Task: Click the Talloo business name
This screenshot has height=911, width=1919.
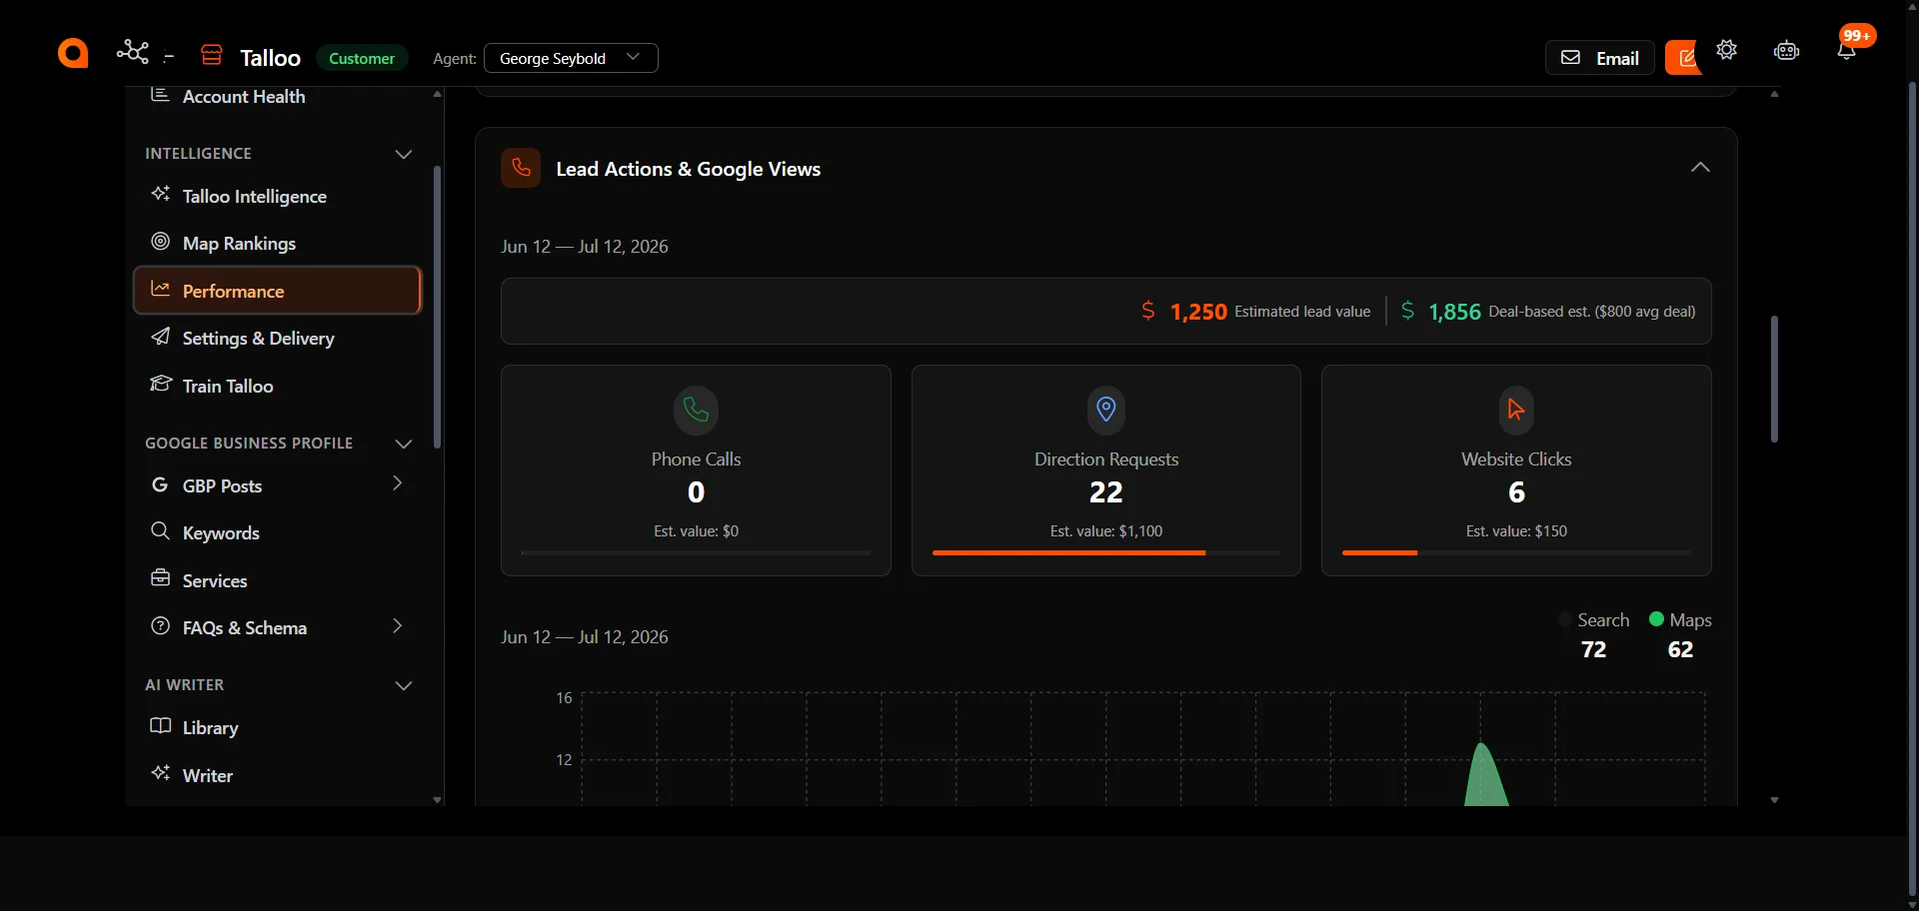Action: (x=270, y=58)
